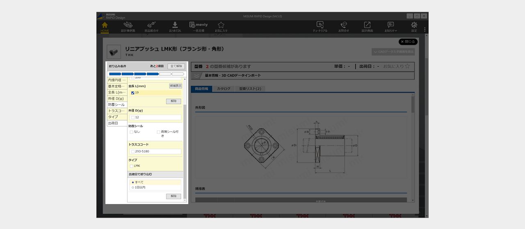Switch to the カタログ tab
Viewport: 525px width, 229px height.
pyautogui.click(x=224, y=89)
